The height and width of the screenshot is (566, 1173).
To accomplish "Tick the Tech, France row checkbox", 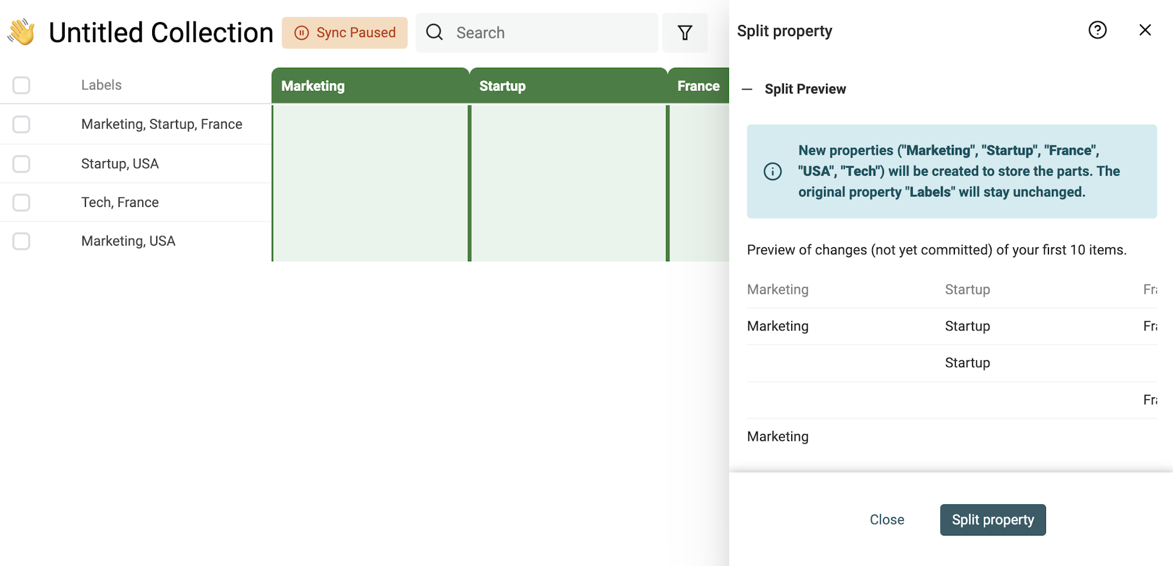I will coord(21,203).
